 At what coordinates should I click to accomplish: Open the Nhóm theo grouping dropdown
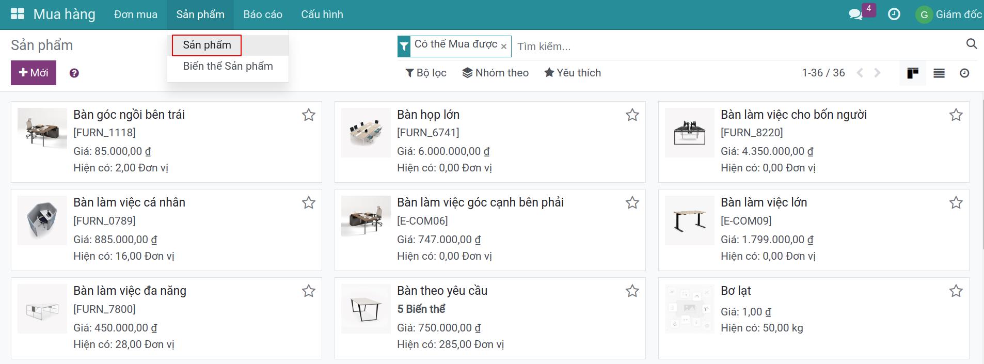496,73
